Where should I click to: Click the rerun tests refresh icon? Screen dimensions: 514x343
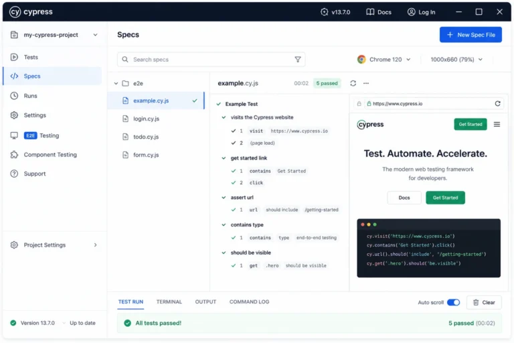click(353, 83)
